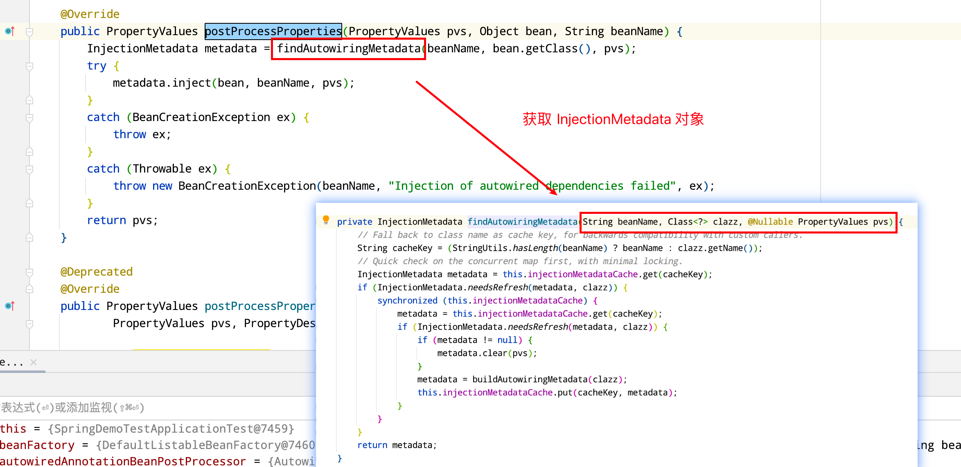The height and width of the screenshot is (467, 961).
Task: Click the 'return pvs;' statement
Action: (x=122, y=220)
